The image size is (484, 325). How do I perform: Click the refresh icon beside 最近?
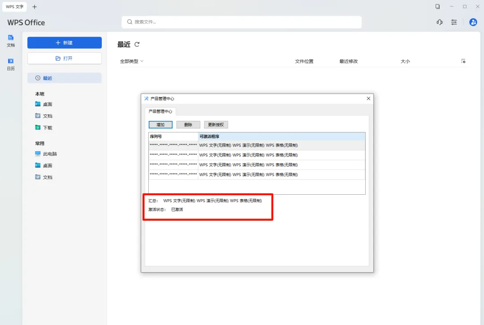tap(137, 44)
